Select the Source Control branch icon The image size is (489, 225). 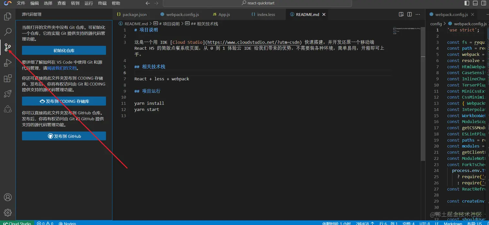coord(8,47)
